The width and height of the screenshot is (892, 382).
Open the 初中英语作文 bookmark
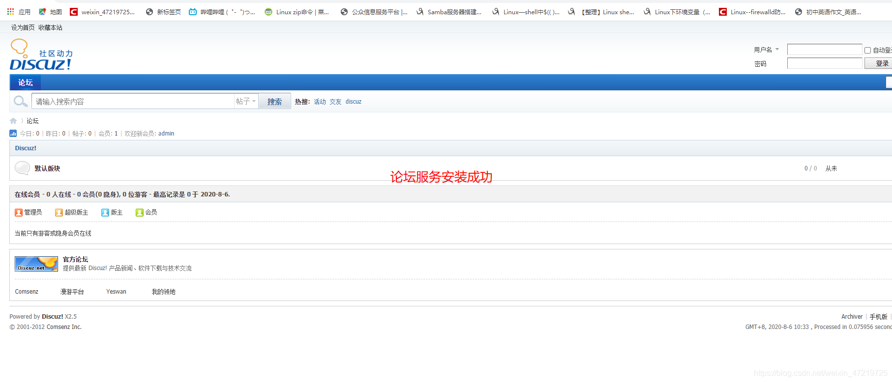click(x=828, y=12)
